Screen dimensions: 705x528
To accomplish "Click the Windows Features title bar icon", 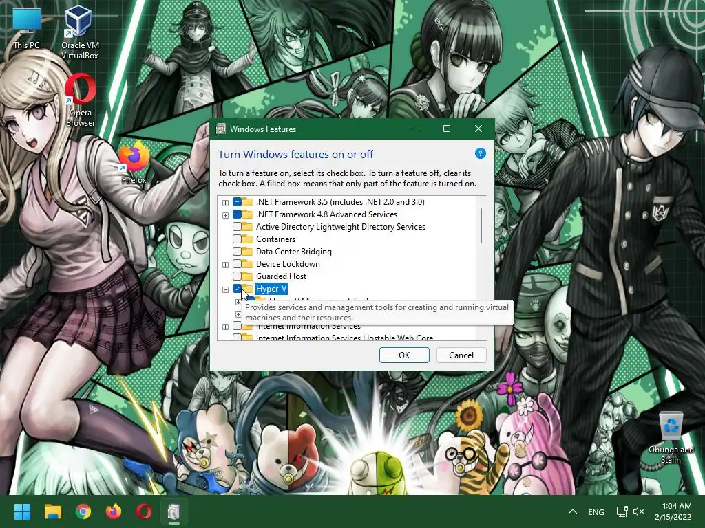I will (x=221, y=129).
